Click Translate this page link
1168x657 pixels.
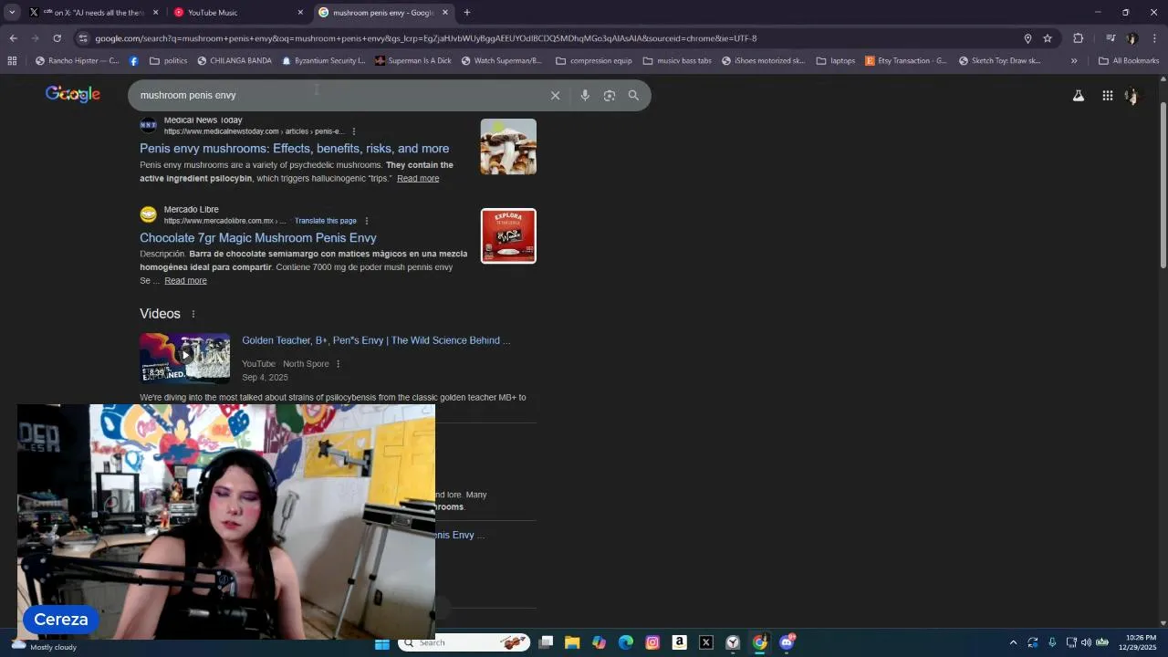click(x=325, y=221)
